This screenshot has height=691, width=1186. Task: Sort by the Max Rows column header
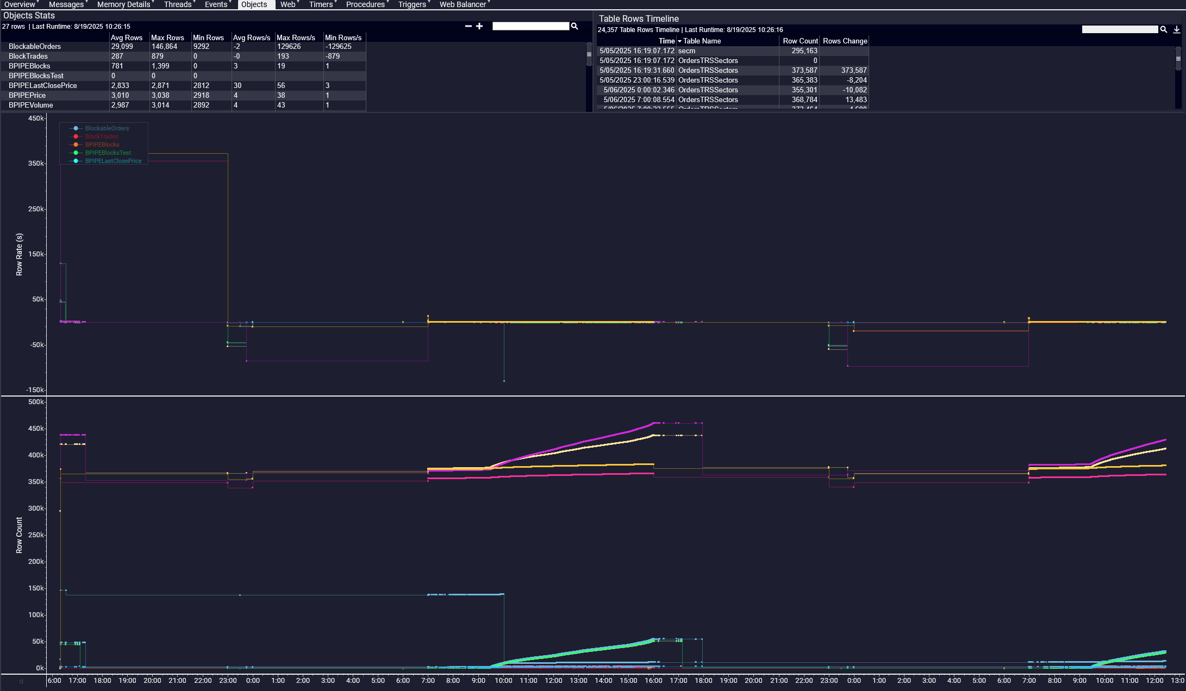(x=167, y=37)
